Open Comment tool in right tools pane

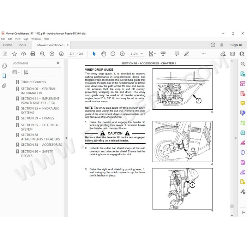pos(243,103)
